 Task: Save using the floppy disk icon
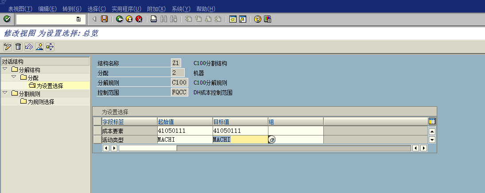coord(105,19)
